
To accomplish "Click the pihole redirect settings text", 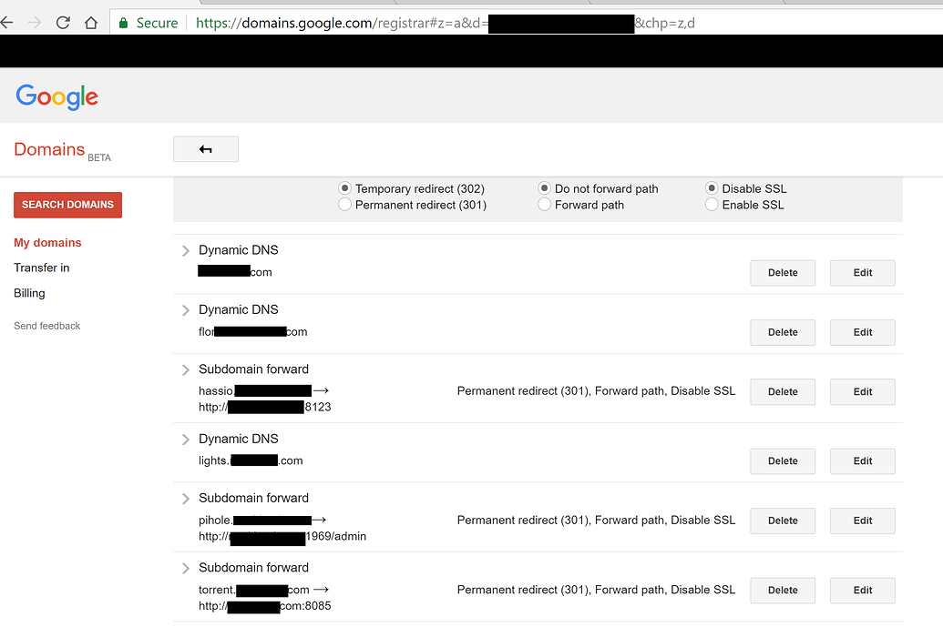I will [596, 521].
